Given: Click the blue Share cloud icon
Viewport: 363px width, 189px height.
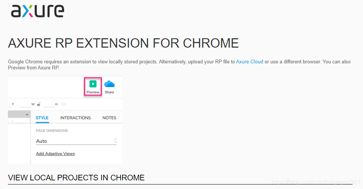Looking at the screenshot, I should pyautogui.click(x=109, y=84).
